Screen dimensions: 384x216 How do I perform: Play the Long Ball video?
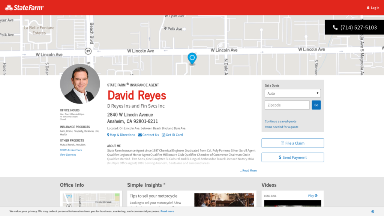coord(313,196)
